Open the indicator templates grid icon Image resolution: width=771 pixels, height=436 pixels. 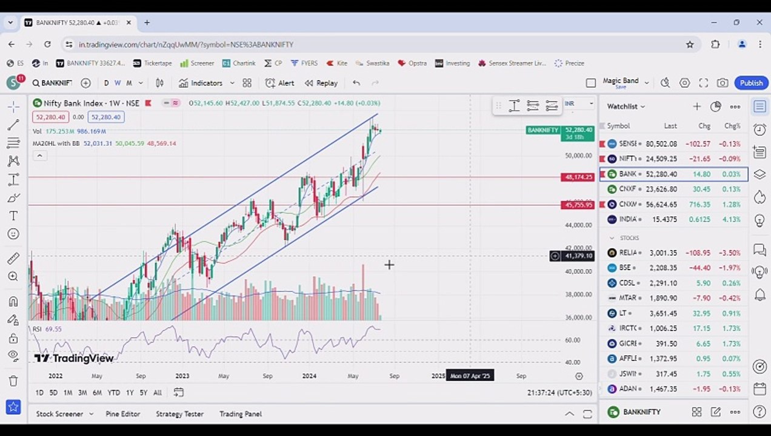(x=247, y=83)
